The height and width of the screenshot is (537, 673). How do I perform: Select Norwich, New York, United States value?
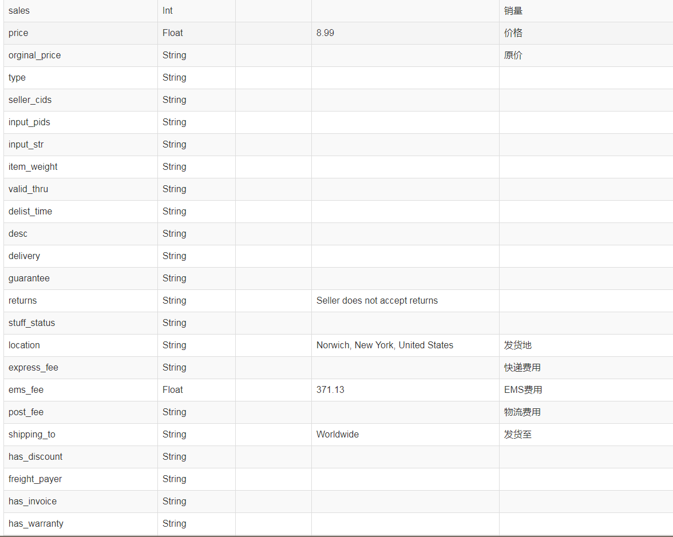point(385,345)
